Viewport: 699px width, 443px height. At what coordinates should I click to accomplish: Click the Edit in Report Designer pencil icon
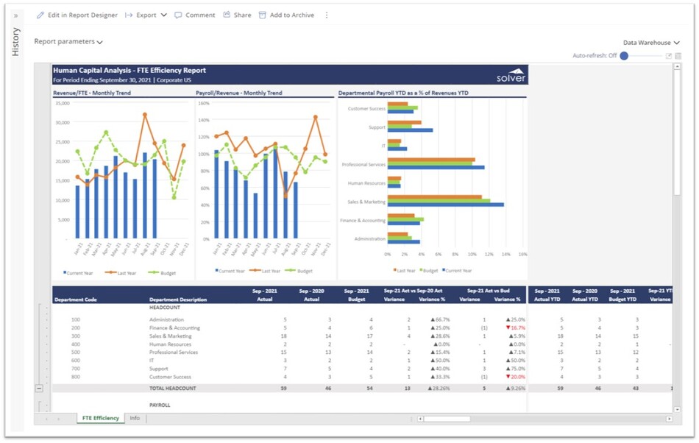point(40,15)
